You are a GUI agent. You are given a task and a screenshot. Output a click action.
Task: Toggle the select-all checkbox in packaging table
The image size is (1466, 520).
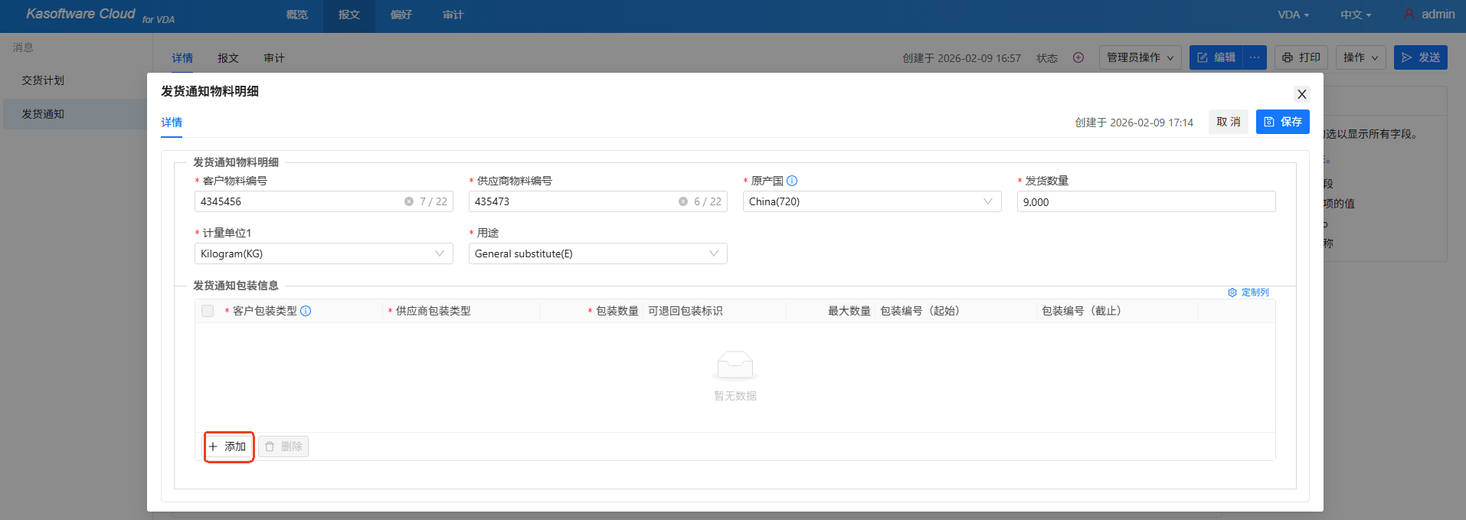point(208,311)
